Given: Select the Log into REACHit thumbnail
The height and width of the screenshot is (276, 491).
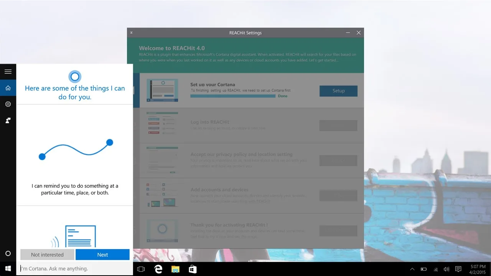Looking at the screenshot, I should (162, 123).
